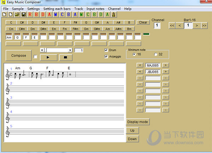Tick the unlabeled checkbox beside Compose
The width and height of the screenshot is (212, 153).
coord(35,57)
